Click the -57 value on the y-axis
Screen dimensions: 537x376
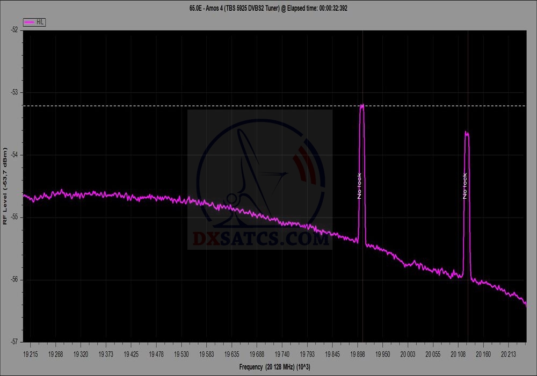[x=14, y=342]
